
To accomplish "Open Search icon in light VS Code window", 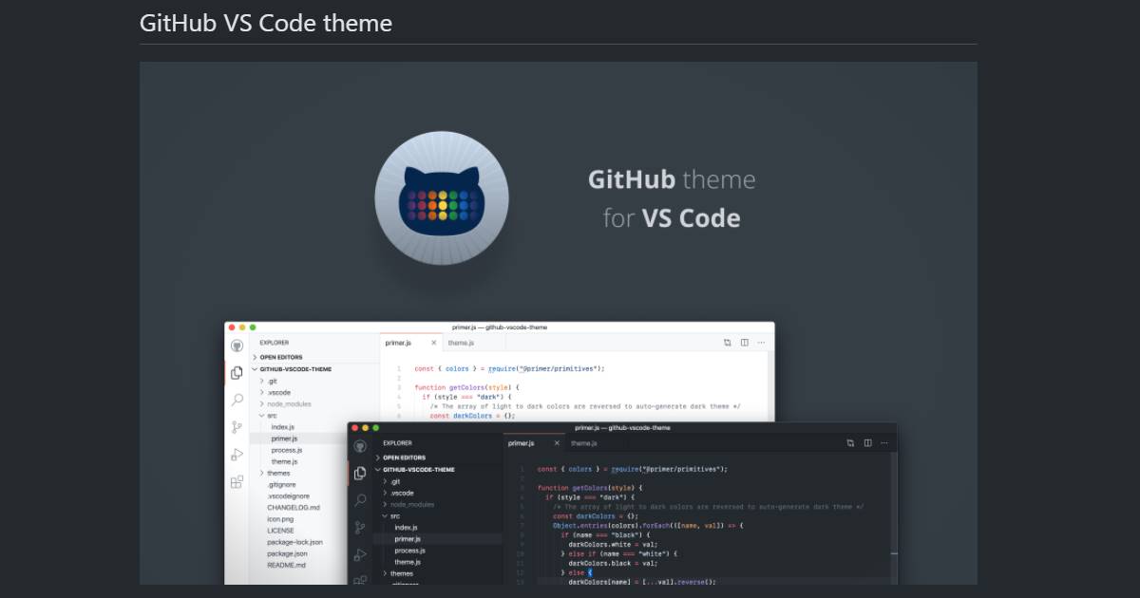I will pos(237,401).
